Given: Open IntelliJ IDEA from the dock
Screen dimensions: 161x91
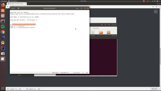Looking at the screenshot, I should (3, 48).
